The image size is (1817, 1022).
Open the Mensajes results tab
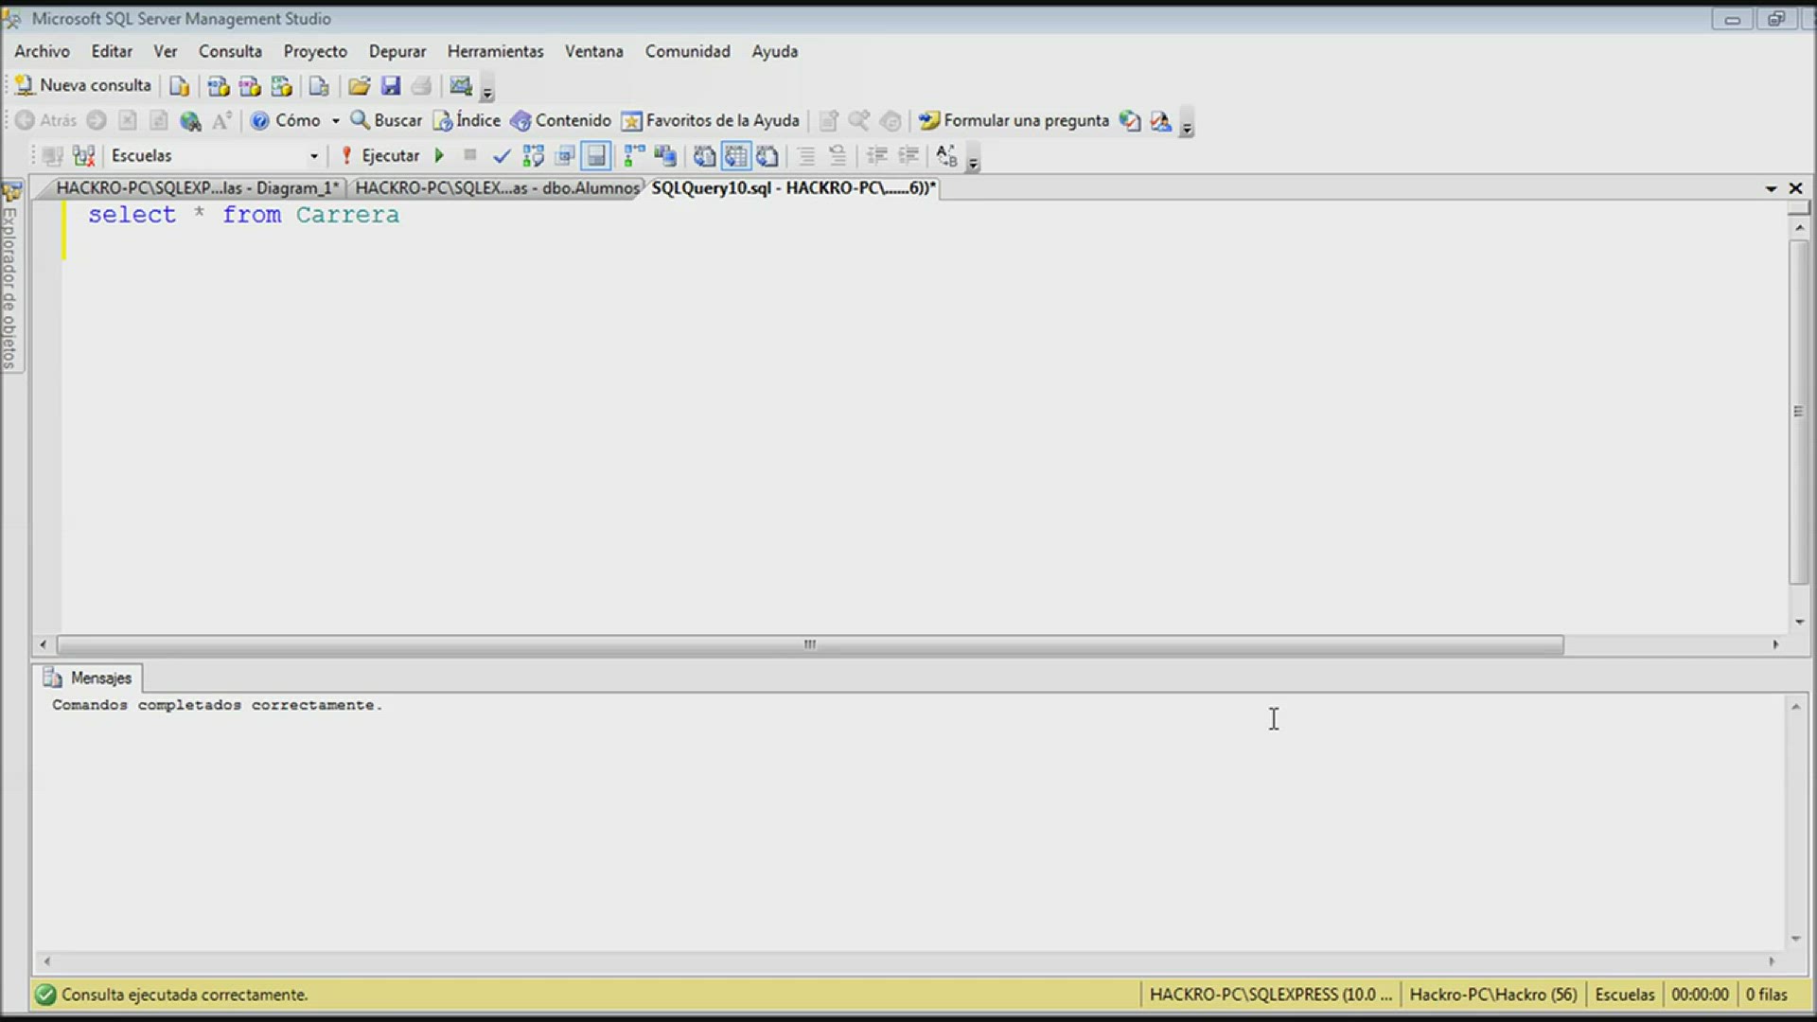point(88,678)
